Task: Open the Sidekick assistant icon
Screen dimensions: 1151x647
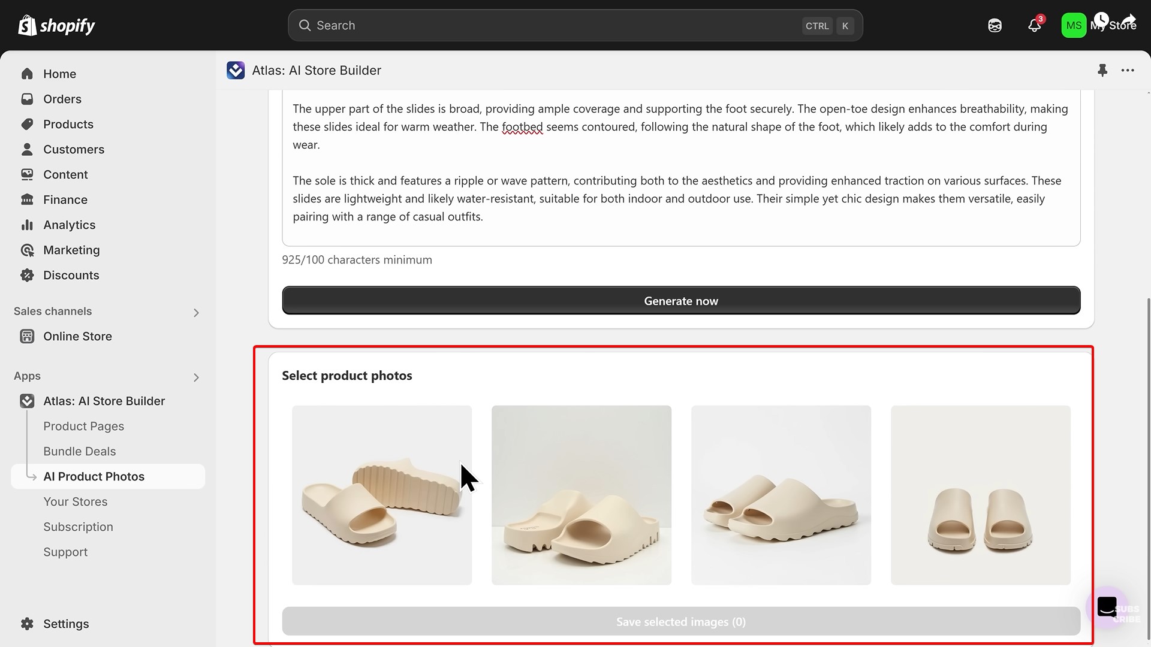Action: tap(995, 26)
